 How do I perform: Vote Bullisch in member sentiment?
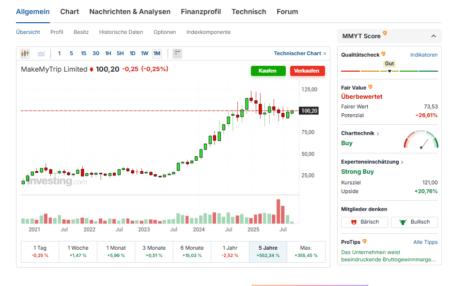414,222
